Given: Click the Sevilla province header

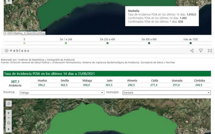Looking at the screenshot, I should pyautogui.click(x=65, y=81).
